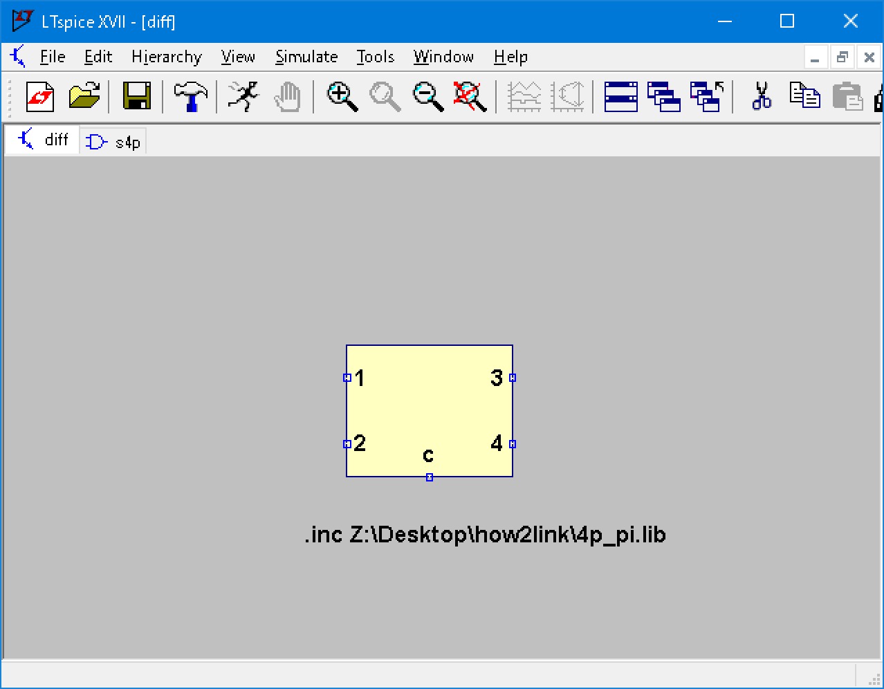Click the Paste clipboard icon
This screenshot has height=689, width=884.
847,96
